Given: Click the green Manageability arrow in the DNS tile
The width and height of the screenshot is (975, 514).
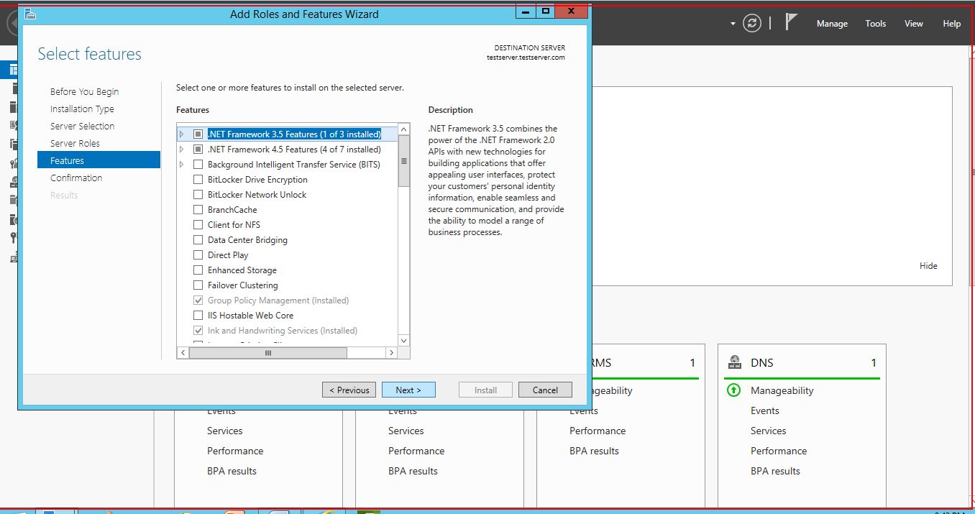Looking at the screenshot, I should [733, 390].
